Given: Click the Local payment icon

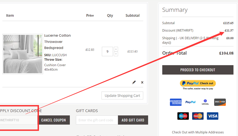Looking at the screenshot, I should point(205,102).
